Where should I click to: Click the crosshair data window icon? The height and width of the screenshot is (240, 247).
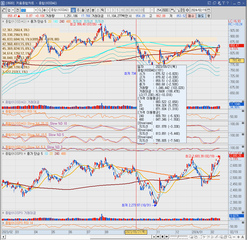click(191, 237)
